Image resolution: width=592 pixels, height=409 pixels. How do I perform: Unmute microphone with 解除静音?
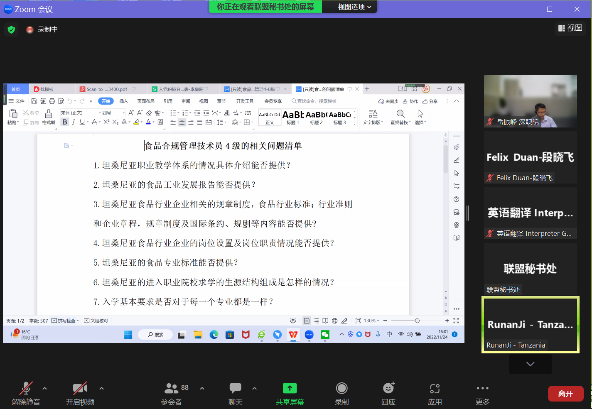click(26, 389)
